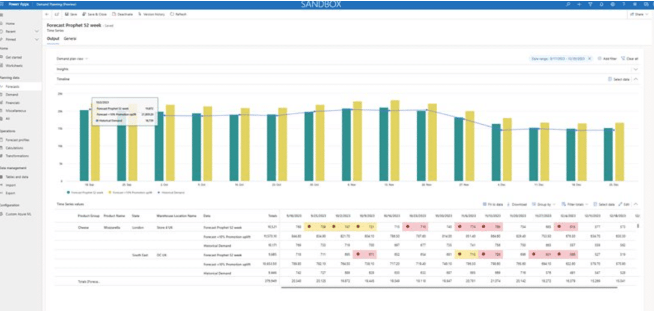Click the Edit pencil icon
Screen dimensions: 654x311
point(621,205)
